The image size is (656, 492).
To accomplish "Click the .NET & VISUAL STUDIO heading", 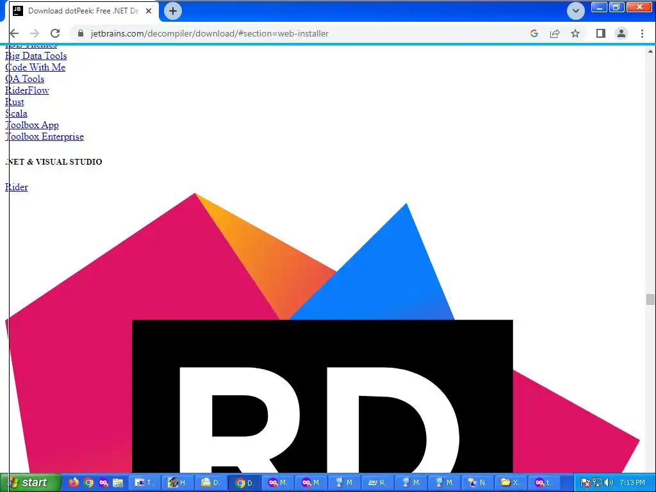I will pos(54,162).
